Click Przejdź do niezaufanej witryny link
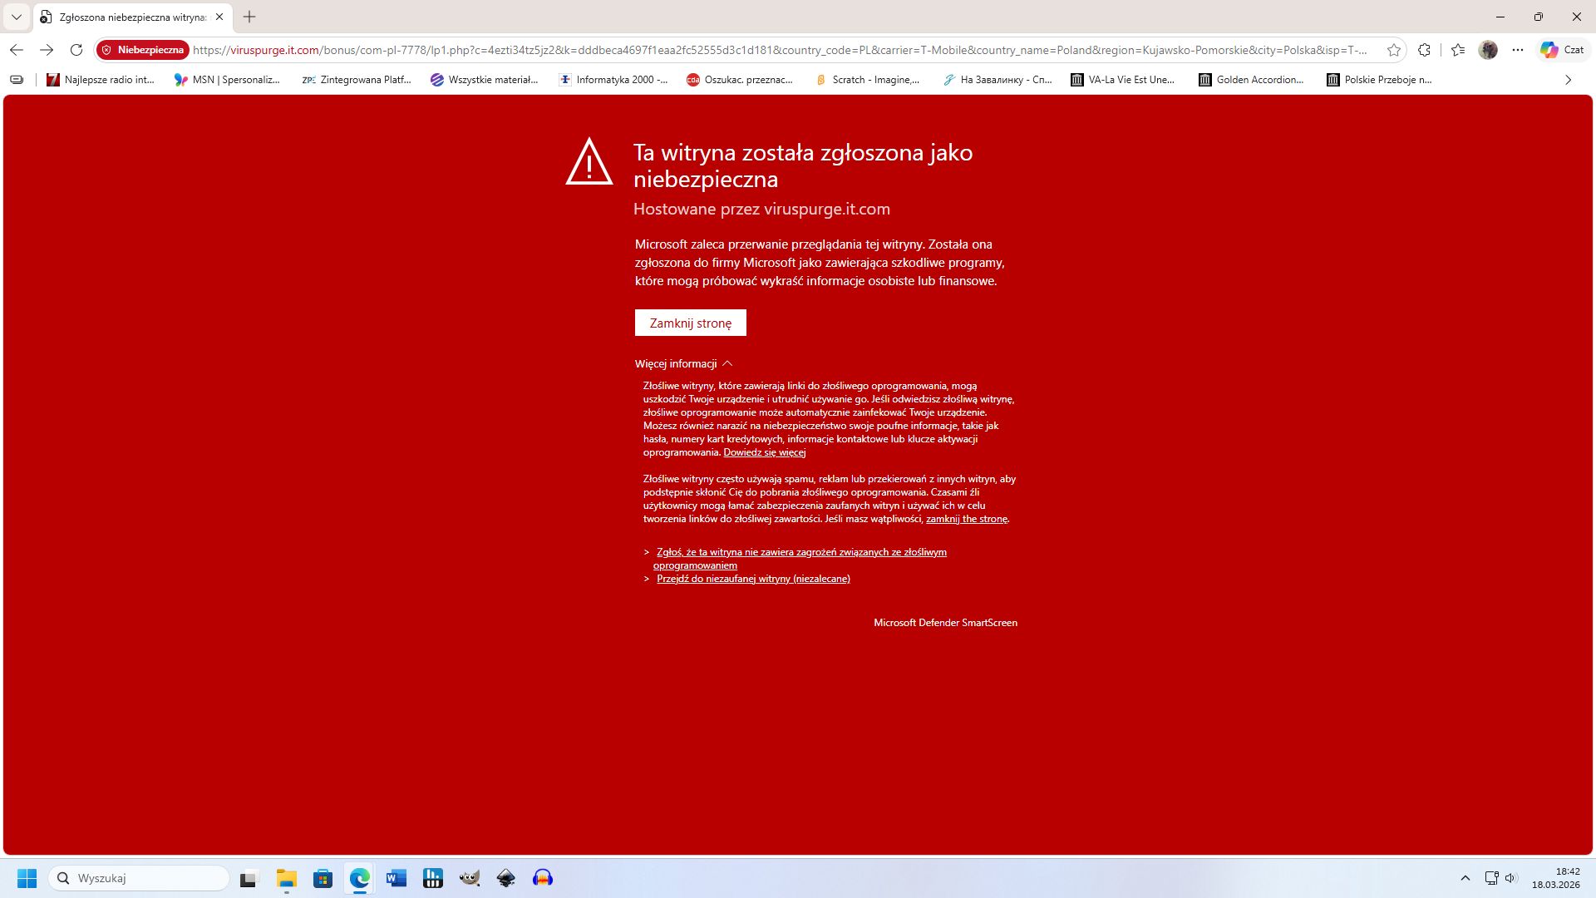The image size is (1596, 898). click(753, 579)
